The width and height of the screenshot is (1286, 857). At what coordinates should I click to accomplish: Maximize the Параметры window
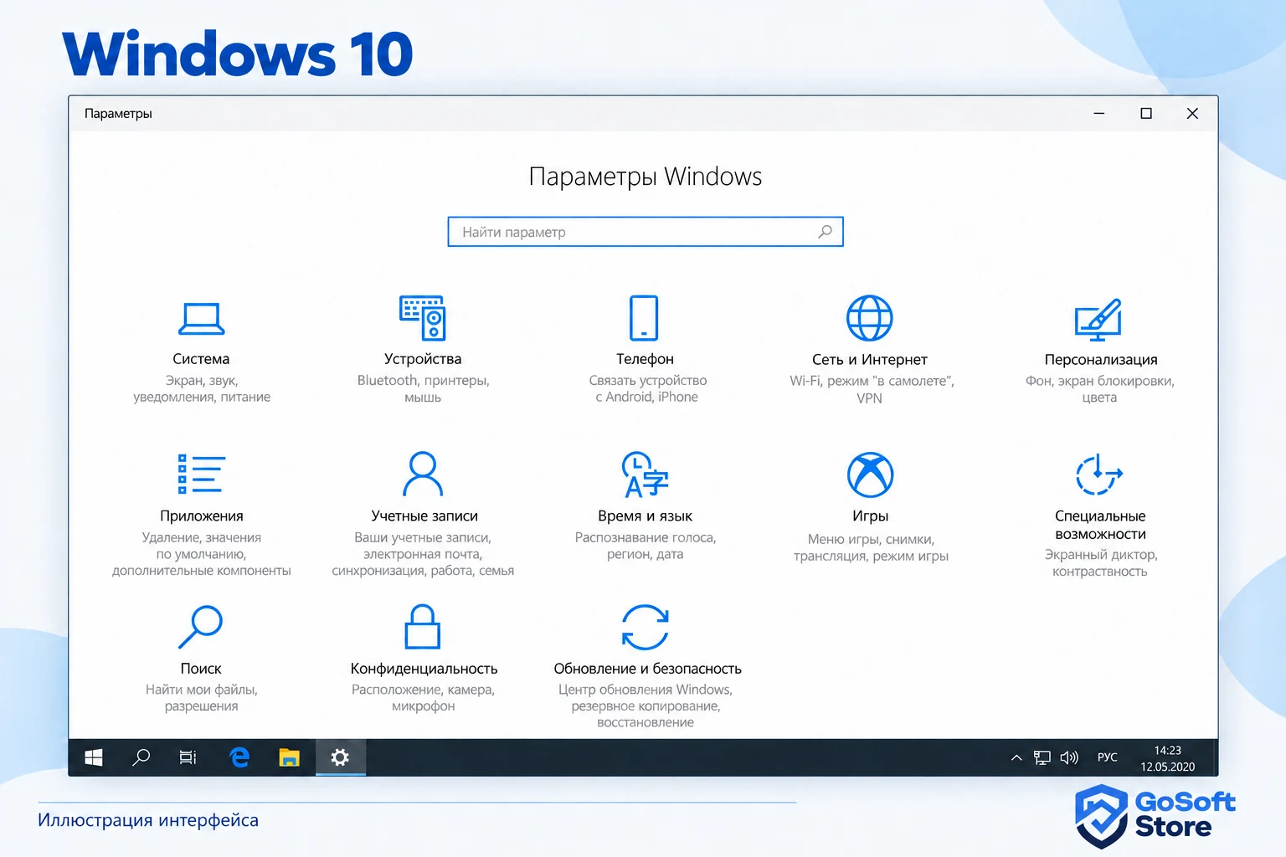coord(1146,113)
